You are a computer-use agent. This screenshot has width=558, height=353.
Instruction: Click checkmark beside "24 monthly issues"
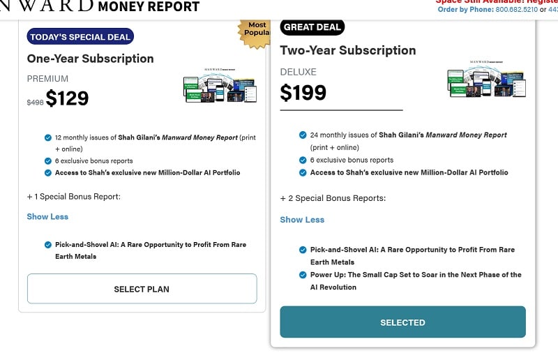coord(303,135)
